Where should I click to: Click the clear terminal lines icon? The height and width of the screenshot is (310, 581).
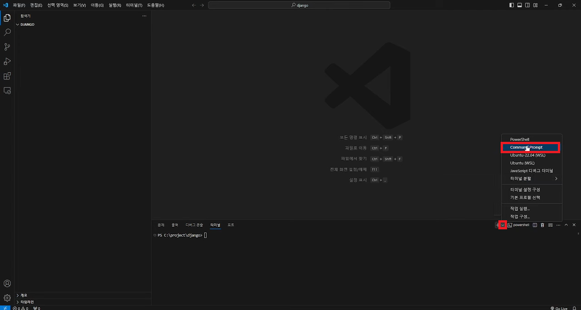(550, 225)
